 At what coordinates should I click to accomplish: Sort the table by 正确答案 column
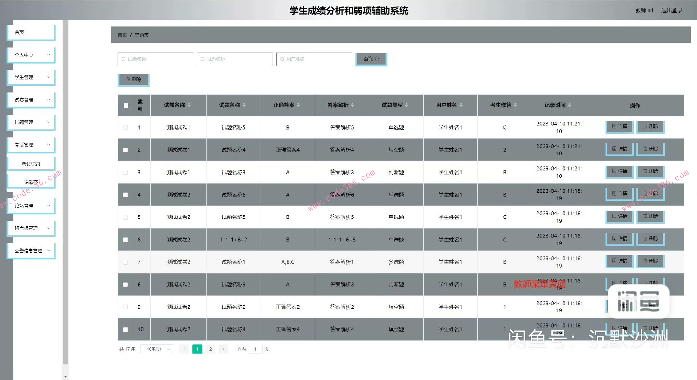point(298,105)
